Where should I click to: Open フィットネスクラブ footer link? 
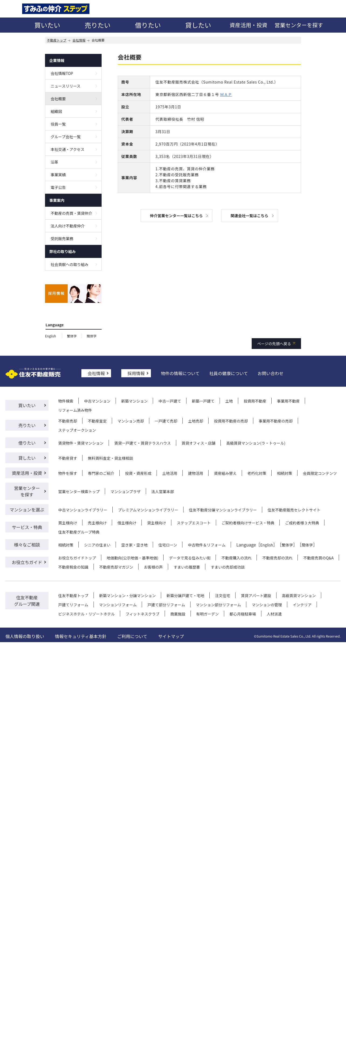(142, 614)
